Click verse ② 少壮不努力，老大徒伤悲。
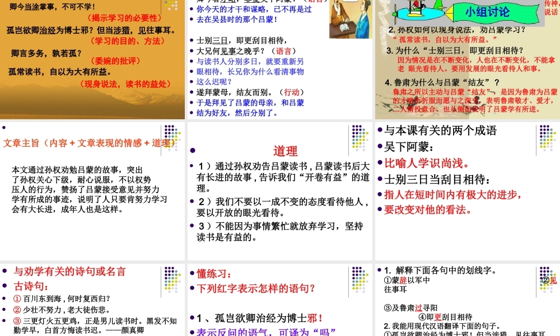The height and width of the screenshot is (336, 560). tap(62, 310)
